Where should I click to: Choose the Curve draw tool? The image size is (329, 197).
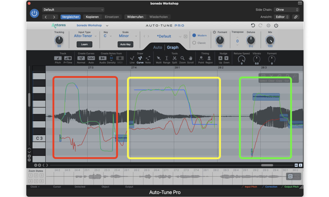click(140, 58)
